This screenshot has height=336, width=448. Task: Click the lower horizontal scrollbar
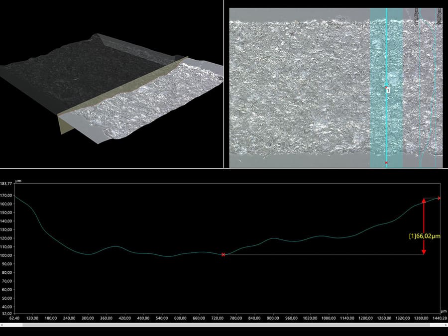coord(224,326)
